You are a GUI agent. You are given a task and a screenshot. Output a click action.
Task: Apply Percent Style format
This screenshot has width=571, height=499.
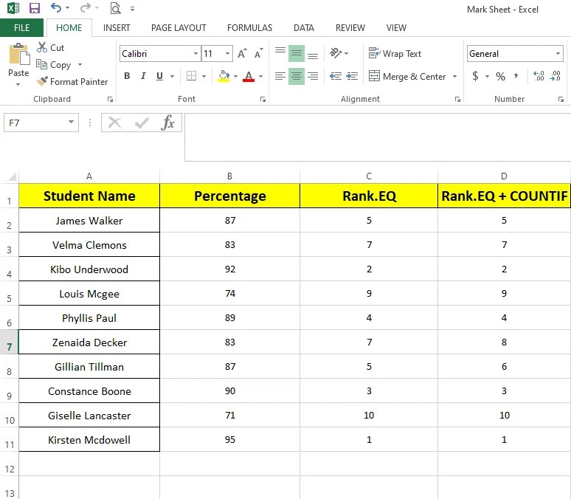click(500, 76)
